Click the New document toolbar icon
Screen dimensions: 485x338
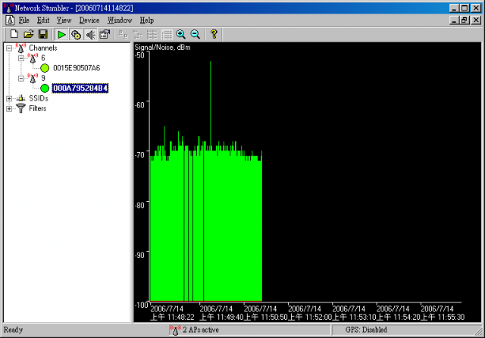pyautogui.click(x=14, y=34)
